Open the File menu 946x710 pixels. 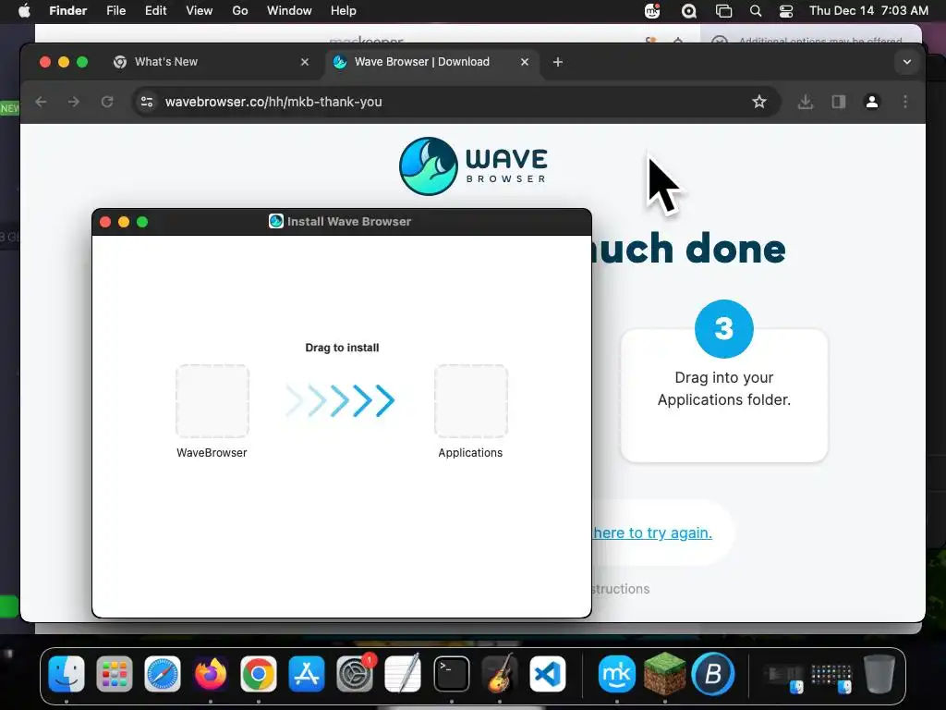(x=115, y=11)
